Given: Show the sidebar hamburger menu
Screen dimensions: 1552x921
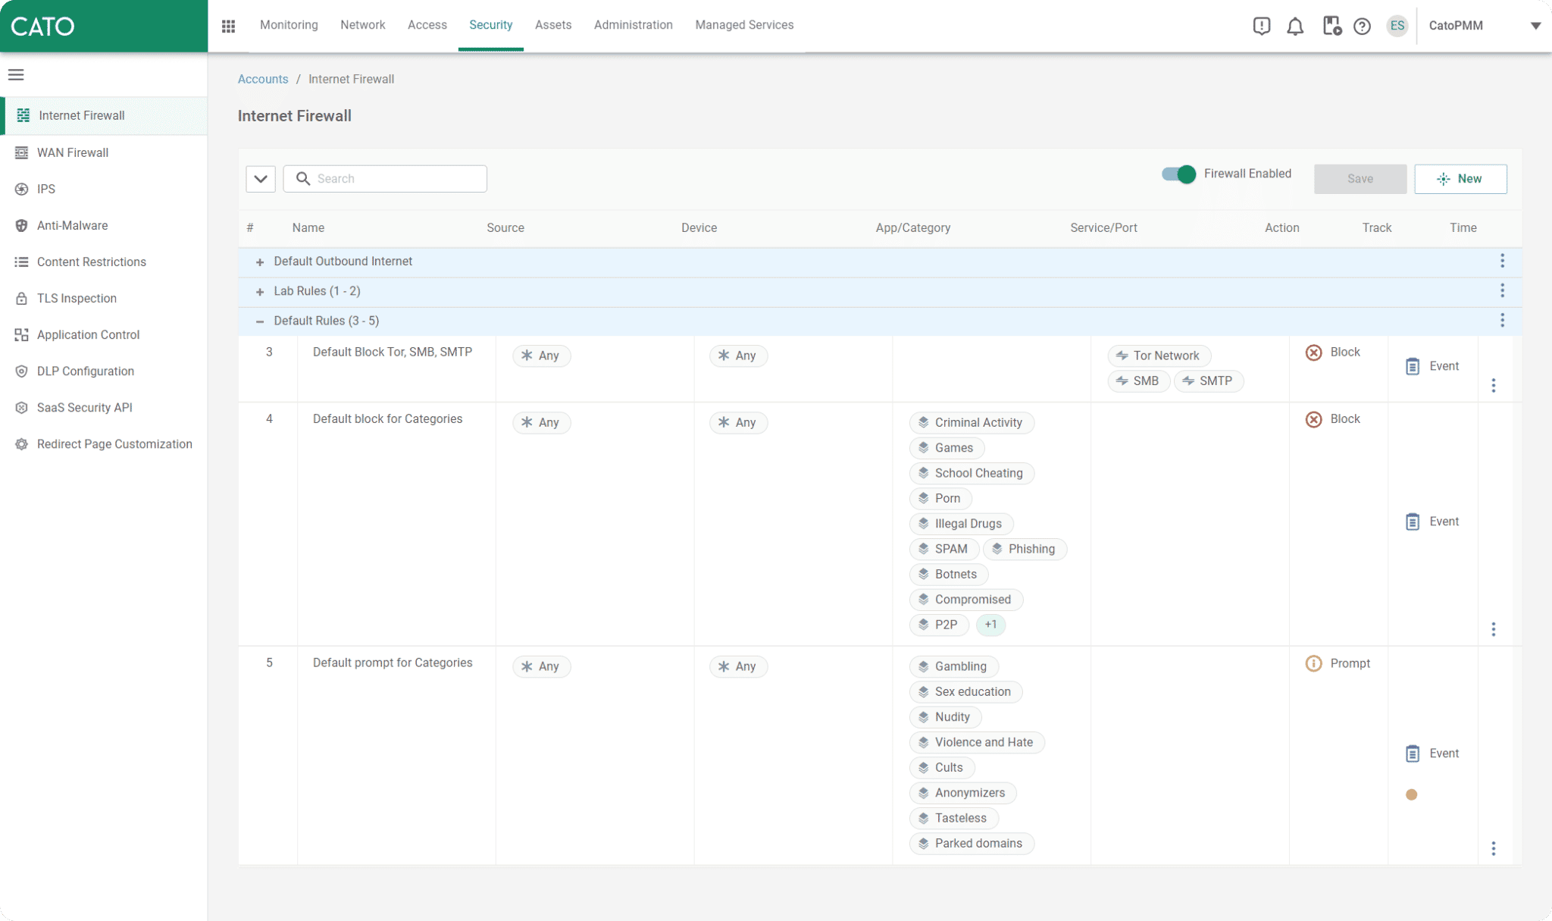Looking at the screenshot, I should click(x=16, y=74).
